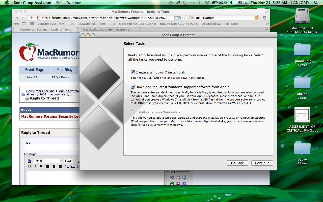Screen dimensions: 323x202
Task: Click the MacRumors logo on the page
Action: pyautogui.click(x=49, y=52)
